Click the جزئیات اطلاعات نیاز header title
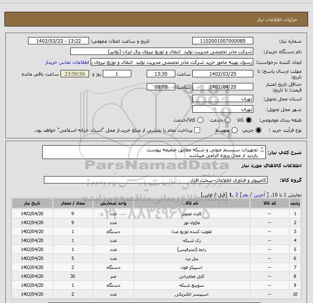313x303 pixels. click(x=277, y=20)
